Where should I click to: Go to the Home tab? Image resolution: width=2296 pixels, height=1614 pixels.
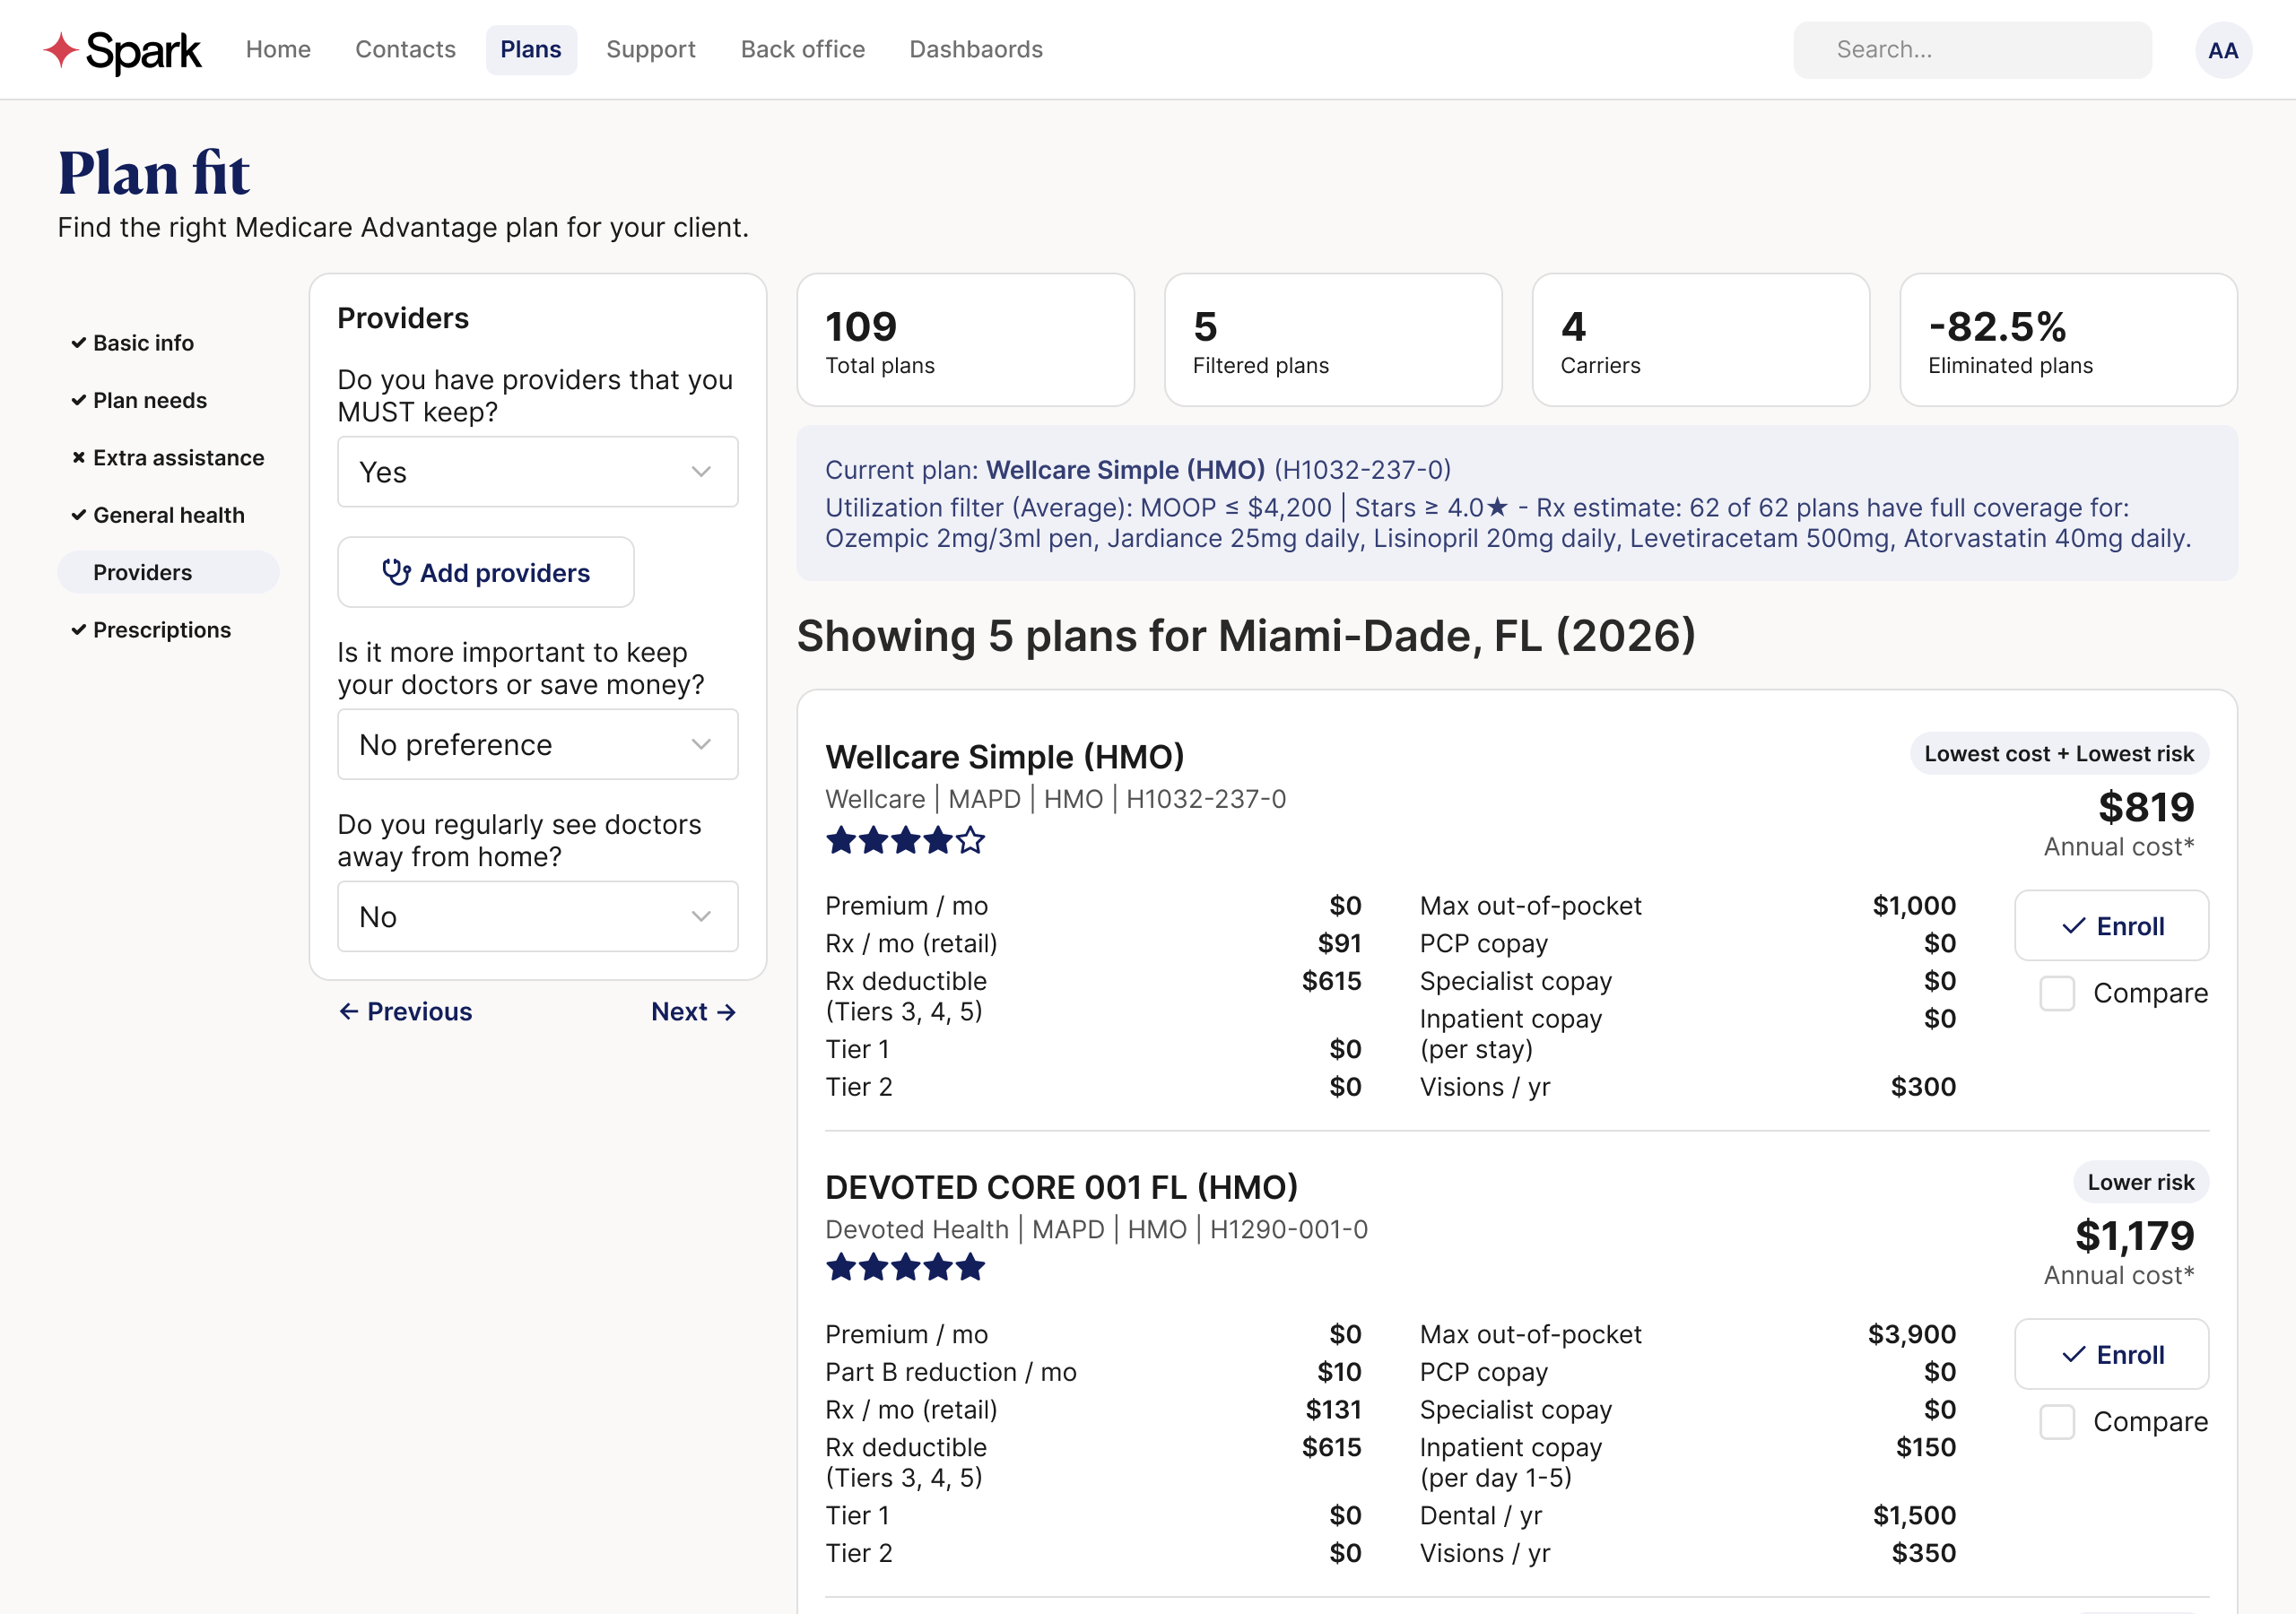[278, 50]
